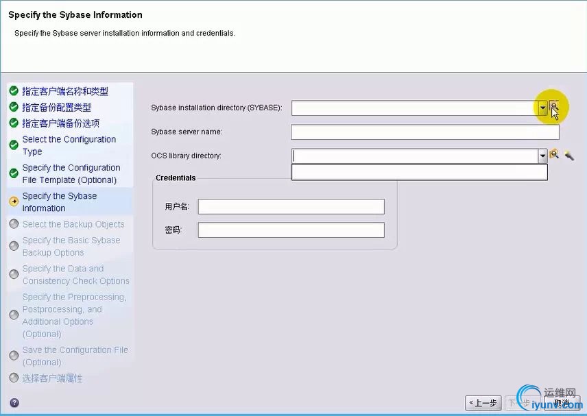Click the Credentials group heading
Viewport: 587px width, 416px height.
pos(176,178)
